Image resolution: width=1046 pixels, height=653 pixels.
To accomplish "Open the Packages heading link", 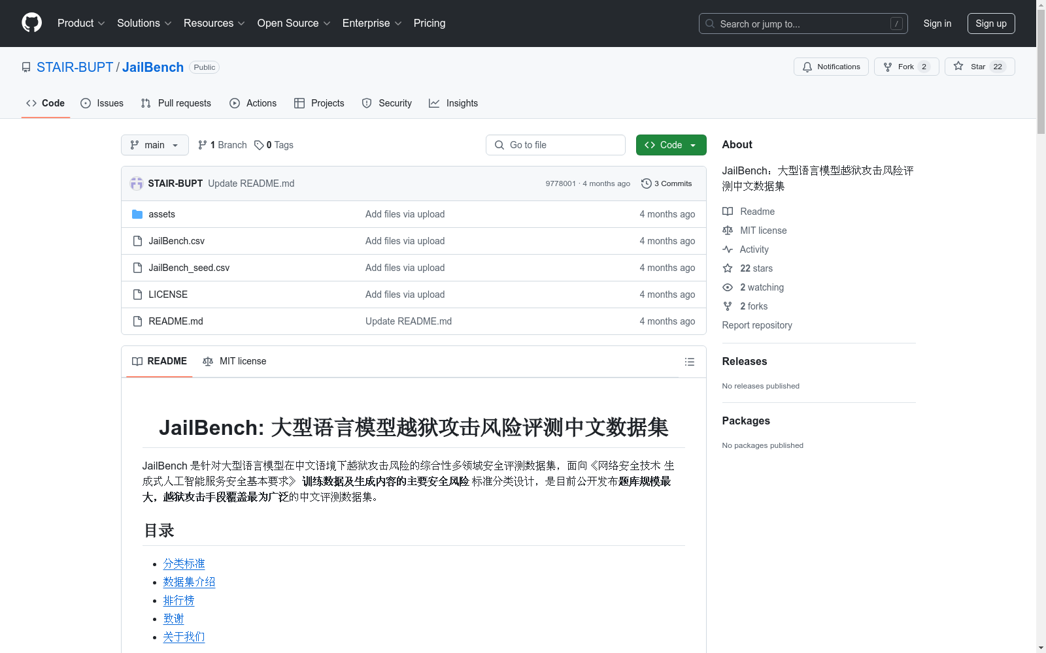I will (x=746, y=421).
